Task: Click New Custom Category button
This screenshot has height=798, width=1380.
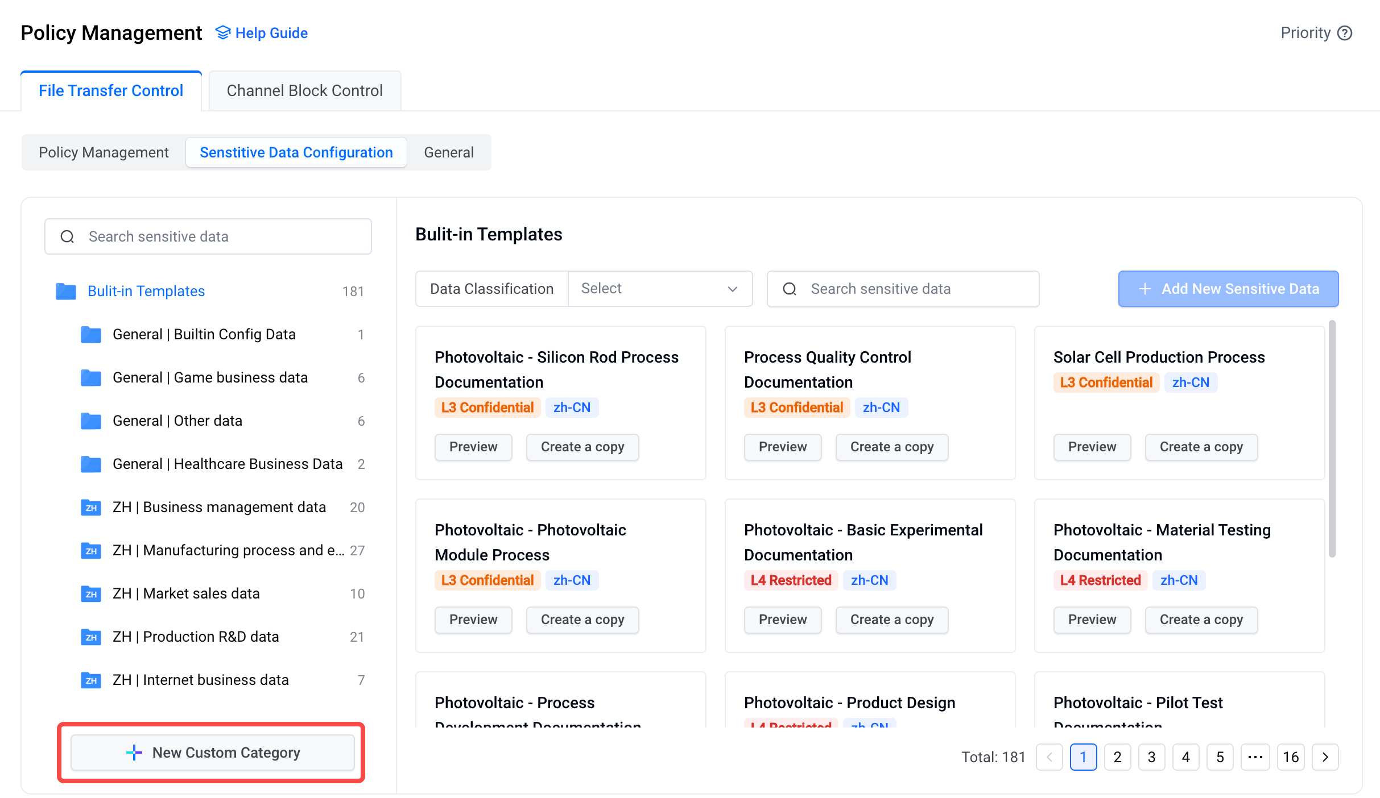Action: [214, 753]
